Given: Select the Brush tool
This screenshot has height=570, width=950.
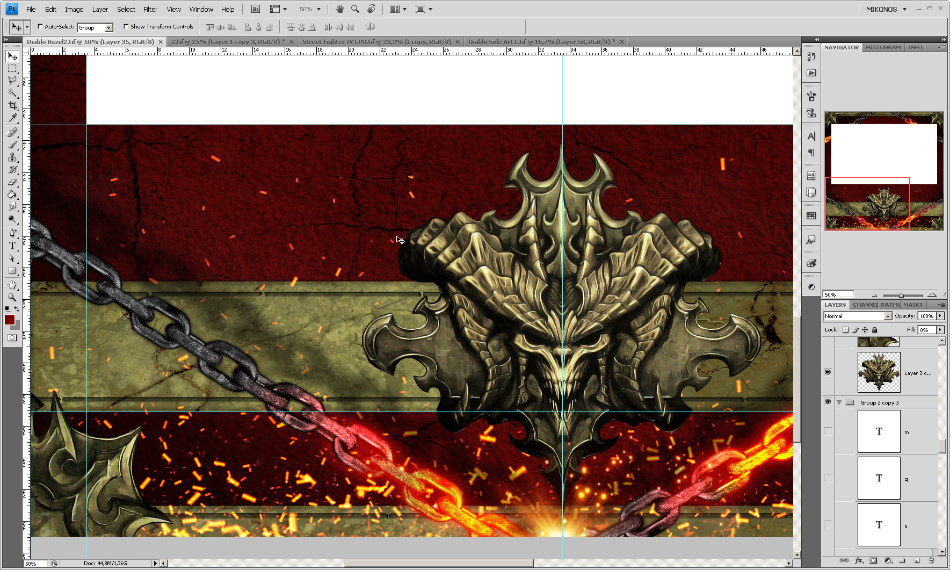Looking at the screenshot, I should click(x=12, y=145).
